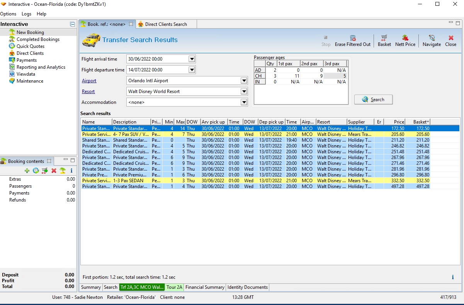Expand the Resort dropdown arrow
Image resolution: width=464 pixels, height=305 pixels.
[x=243, y=91]
